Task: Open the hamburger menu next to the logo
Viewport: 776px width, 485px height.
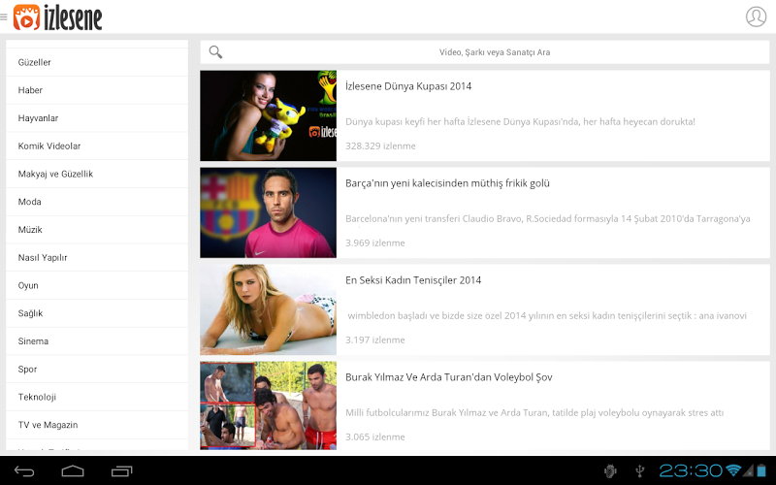Action: pos(5,16)
